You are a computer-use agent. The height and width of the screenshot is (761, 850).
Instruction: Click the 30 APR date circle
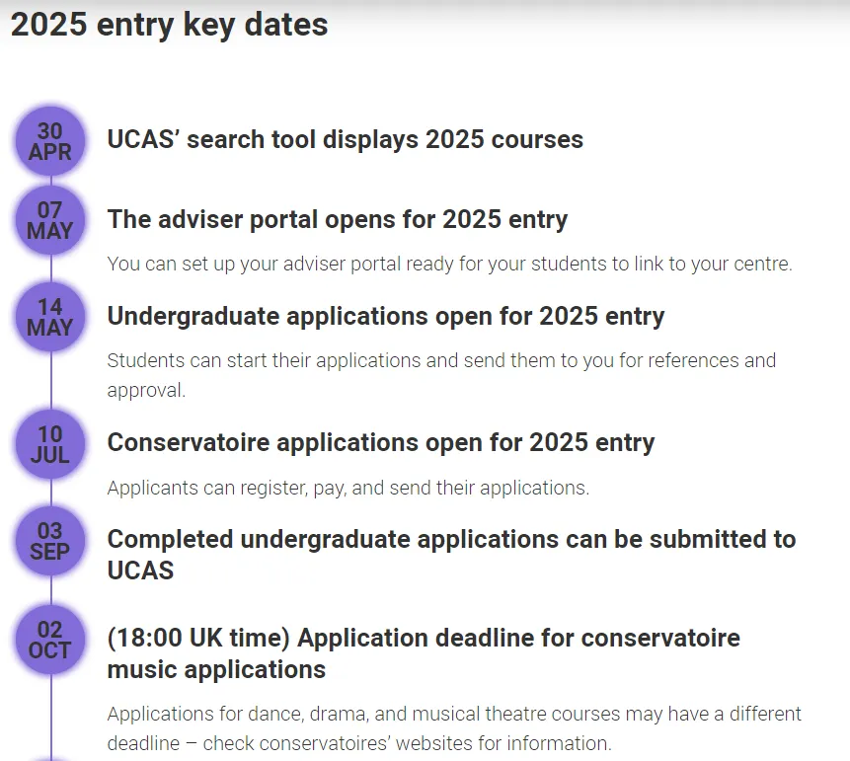[x=49, y=141]
